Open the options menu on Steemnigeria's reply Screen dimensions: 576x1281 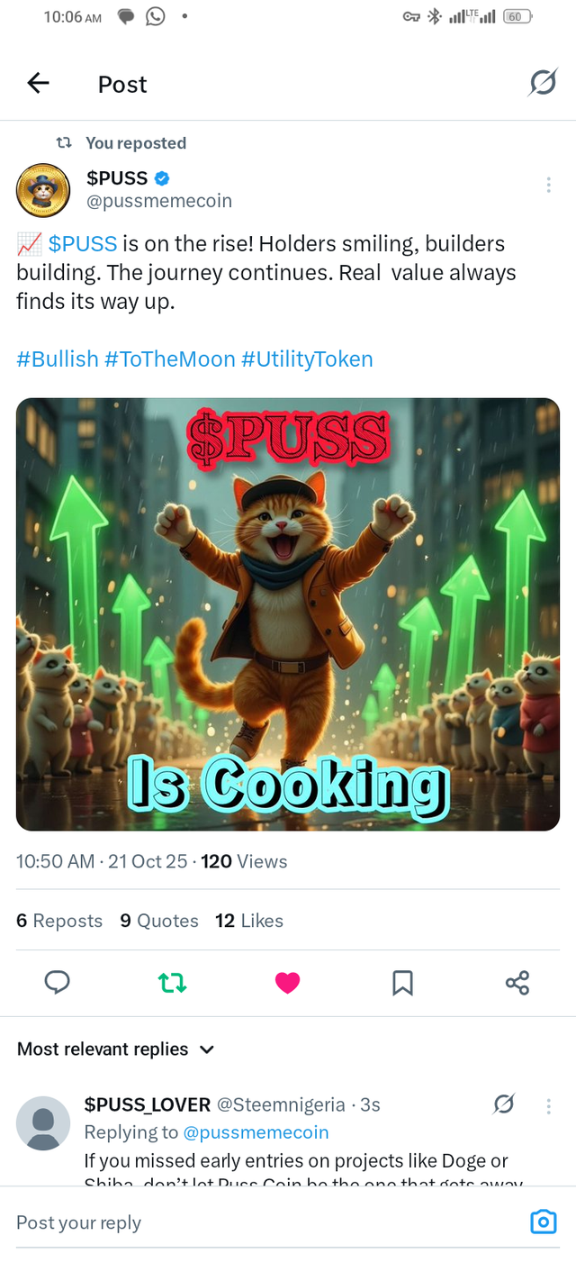[548, 1104]
